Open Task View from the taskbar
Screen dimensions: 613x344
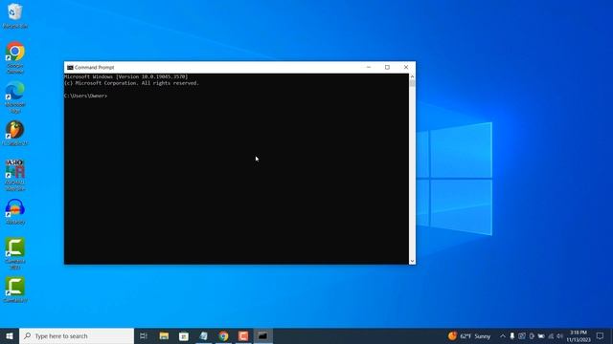pos(144,335)
